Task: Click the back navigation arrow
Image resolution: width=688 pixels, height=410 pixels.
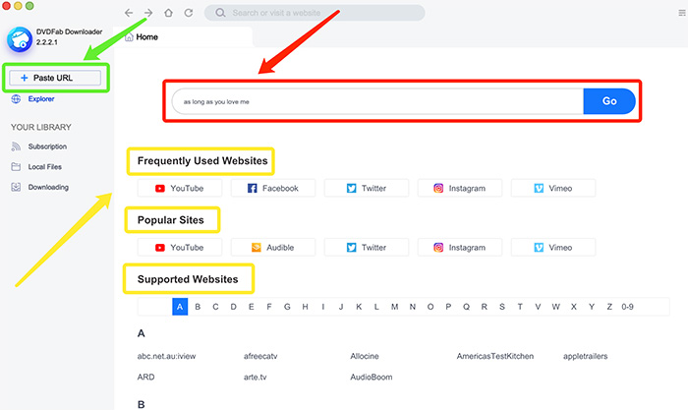Action: [129, 13]
